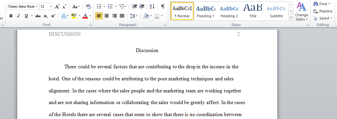Click the Sort A to Z icon

click(152, 7)
